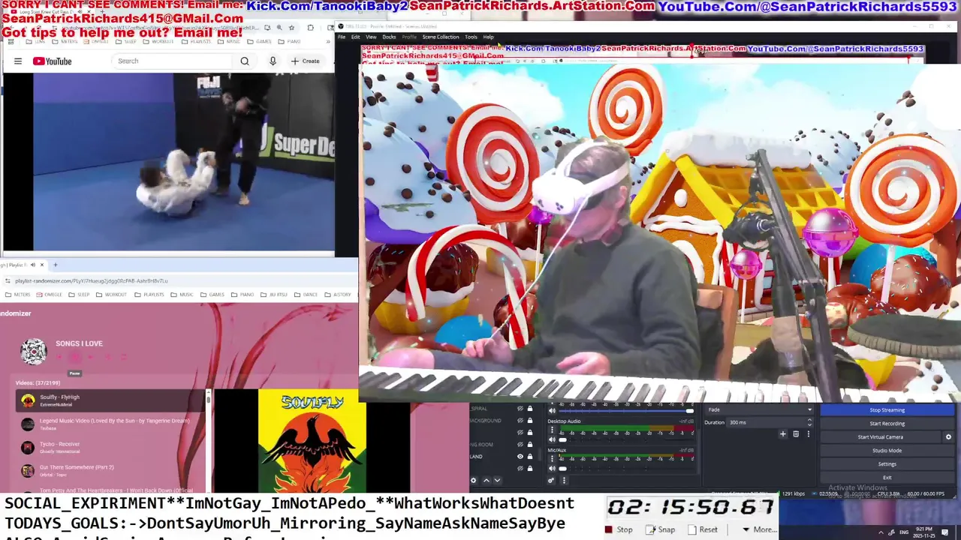Click the SONGS I LOVE playlist avatar

click(33, 351)
